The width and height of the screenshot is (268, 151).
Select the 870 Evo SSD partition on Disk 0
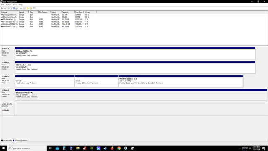point(135,54)
